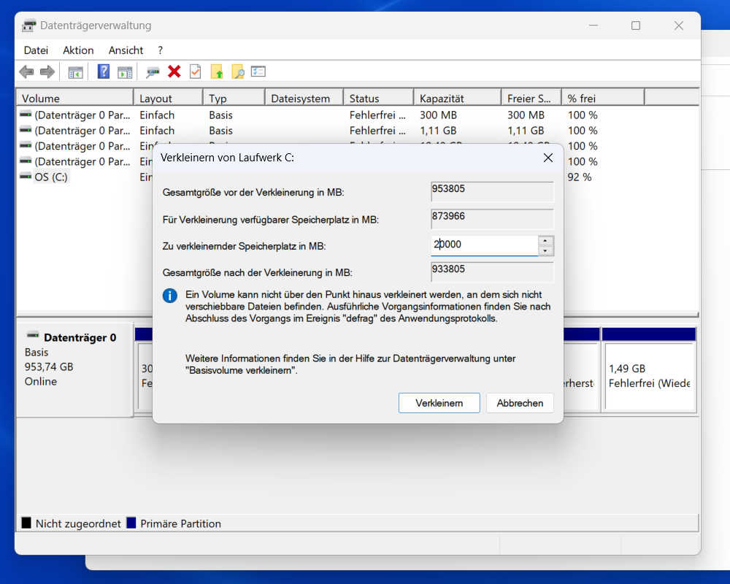The image size is (730, 584).
Task: Maximize the Datenträgerverwaltung window
Action: point(636,26)
